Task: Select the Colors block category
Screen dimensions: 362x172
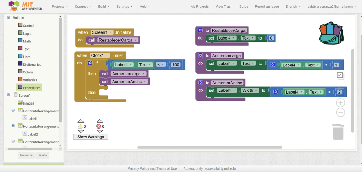Action: tap(29, 72)
